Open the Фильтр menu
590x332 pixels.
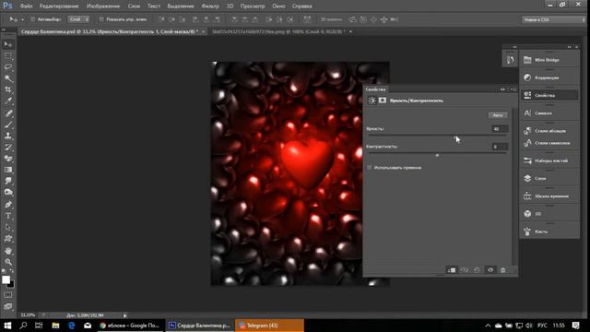(x=210, y=6)
